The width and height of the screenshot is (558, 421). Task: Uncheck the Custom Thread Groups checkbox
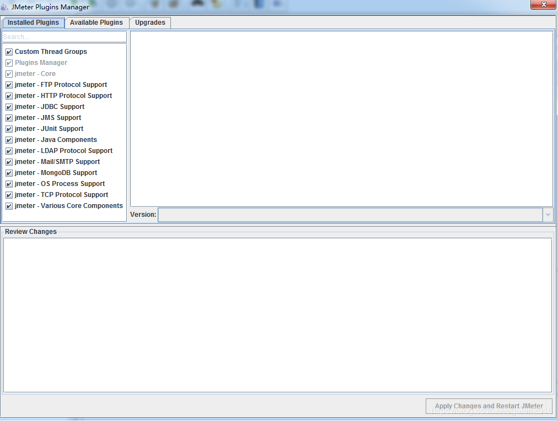[9, 52]
